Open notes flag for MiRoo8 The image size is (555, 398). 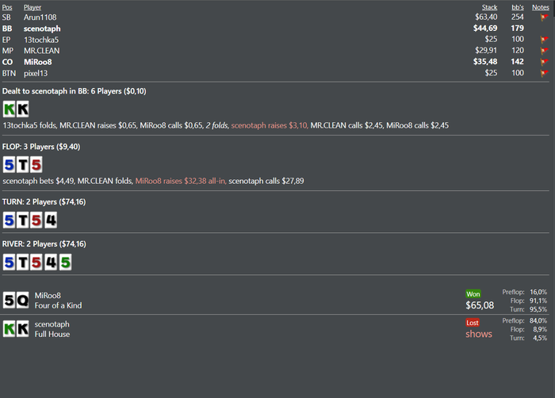pos(544,61)
